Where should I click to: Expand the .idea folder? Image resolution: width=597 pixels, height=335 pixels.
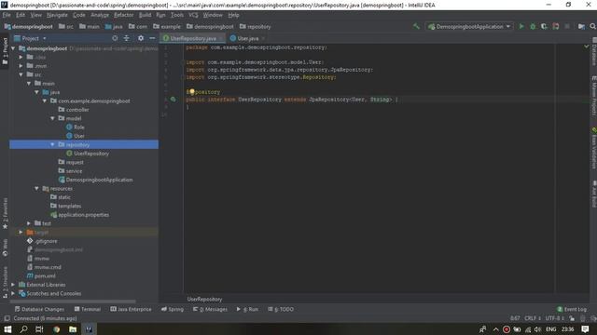[x=21, y=57]
